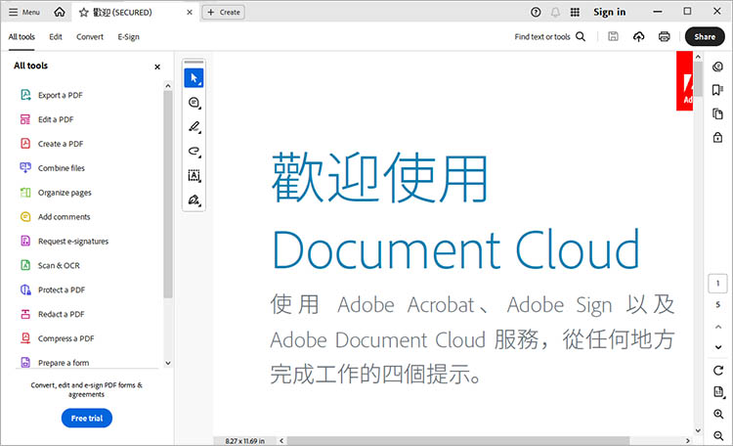Click the Share button
733x446 pixels.
tap(705, 36)
